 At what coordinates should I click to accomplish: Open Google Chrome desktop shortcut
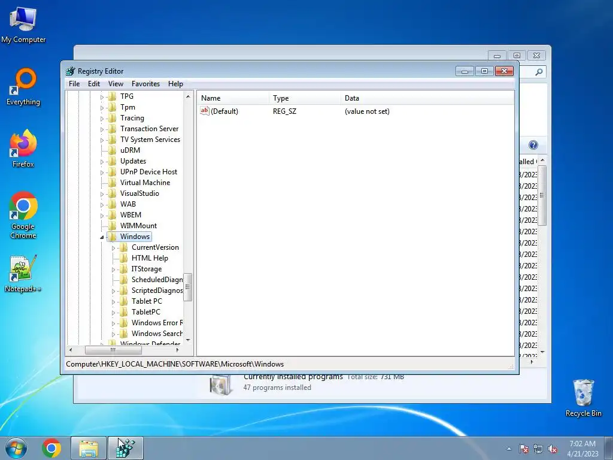(x=23, y=215)
